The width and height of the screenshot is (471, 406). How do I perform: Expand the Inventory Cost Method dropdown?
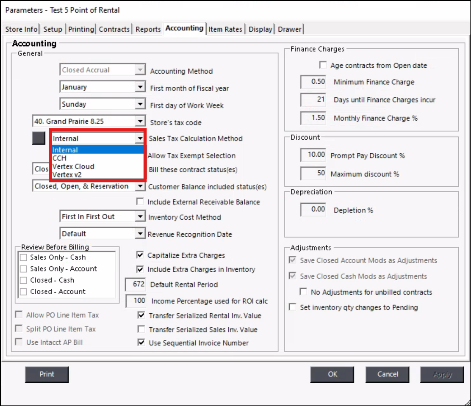(140, 217)
